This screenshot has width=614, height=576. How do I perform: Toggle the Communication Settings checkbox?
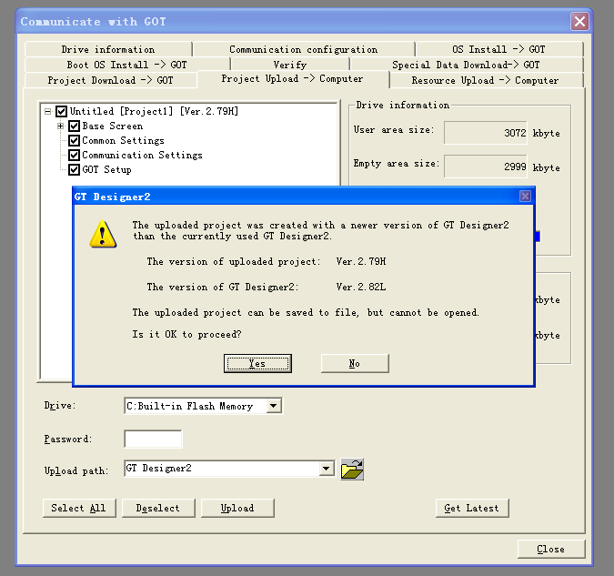[x=75, y=156]
